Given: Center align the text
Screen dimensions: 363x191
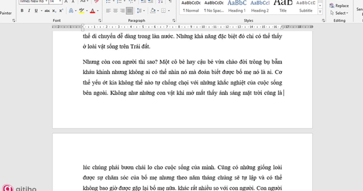Looking at the screenshot, I should [x=115, y=11].
